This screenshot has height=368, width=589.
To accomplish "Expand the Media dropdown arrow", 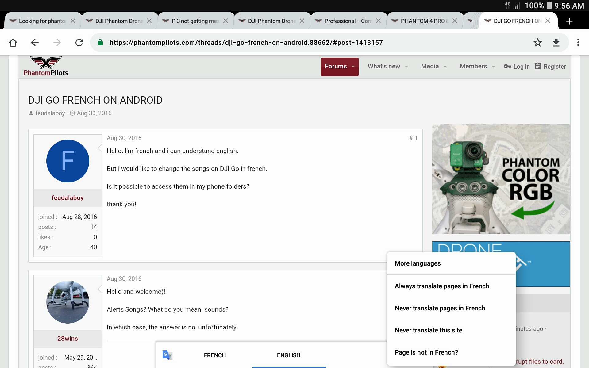I will (445, 67).
